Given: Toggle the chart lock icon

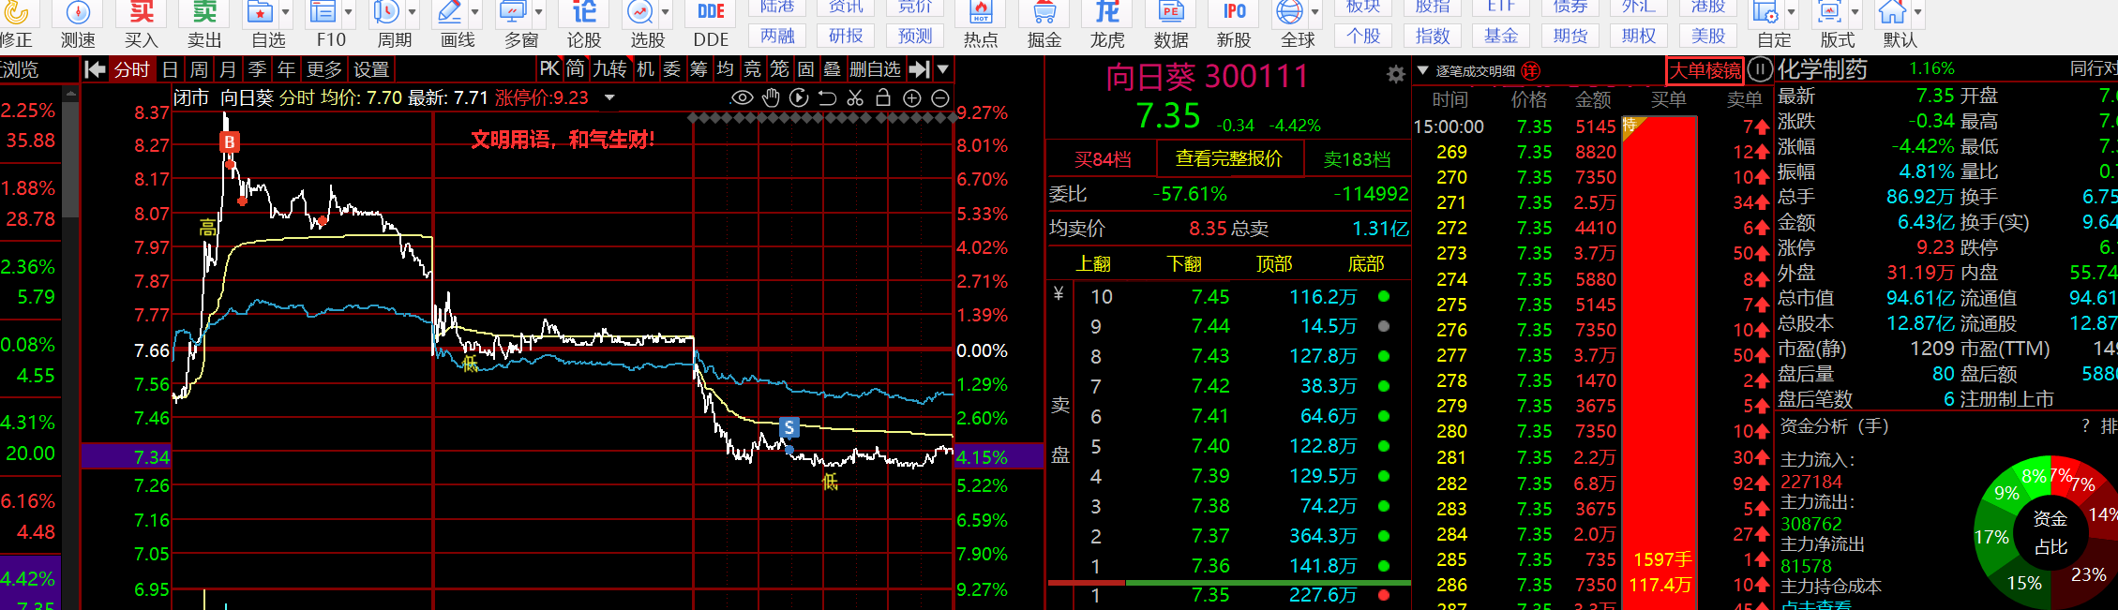Looking at the screenshot, I should 883,97.
